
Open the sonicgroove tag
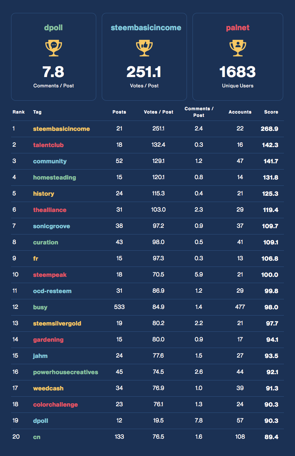[51, 226]
